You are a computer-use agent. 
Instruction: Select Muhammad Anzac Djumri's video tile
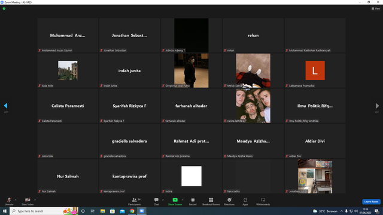click(68, 35)
